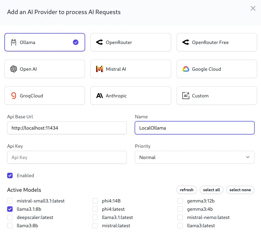
Task: Toggle the Enabled checkbox
Action: (10, 176)
